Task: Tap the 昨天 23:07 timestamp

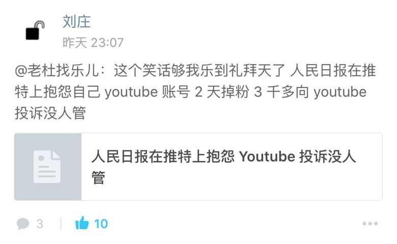Action: [x=93, y=43]
